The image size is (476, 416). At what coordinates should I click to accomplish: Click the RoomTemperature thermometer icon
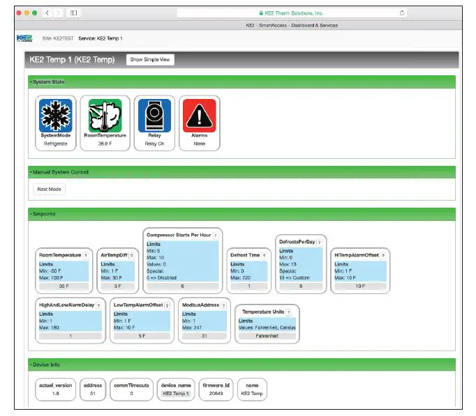coord(105,116)
